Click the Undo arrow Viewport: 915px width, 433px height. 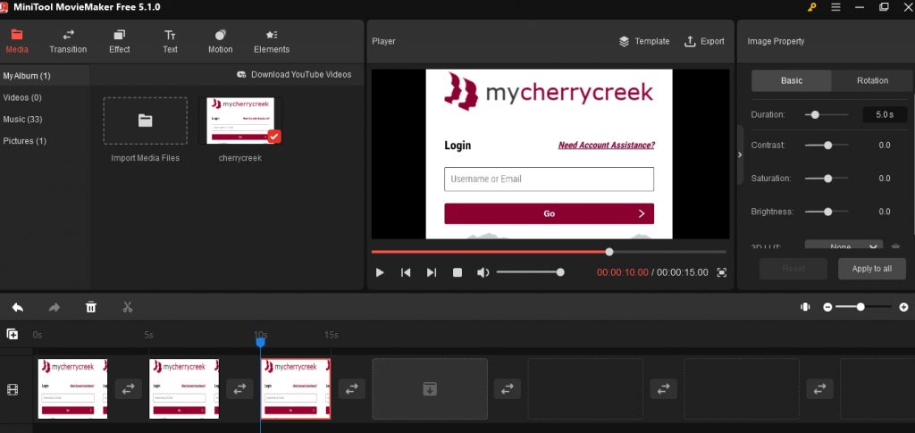(18, 307)
